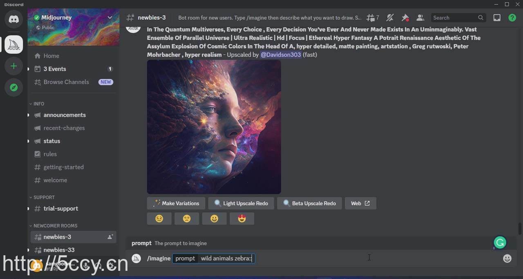This screenshot has width=523, height=279.
Task: Open Discord direct messages home
Action: coord(13,19)
